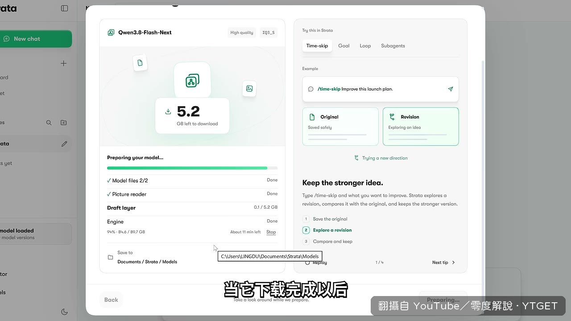Click the IQ3_S quantization badge
Viewport: 571px width, 321px height.
[269, 33]
